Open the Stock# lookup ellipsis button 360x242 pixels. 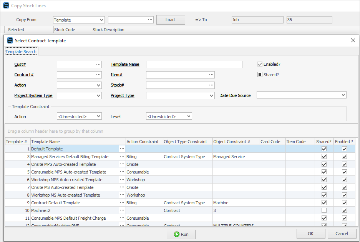pyautogui.click(x=211, y=85)
